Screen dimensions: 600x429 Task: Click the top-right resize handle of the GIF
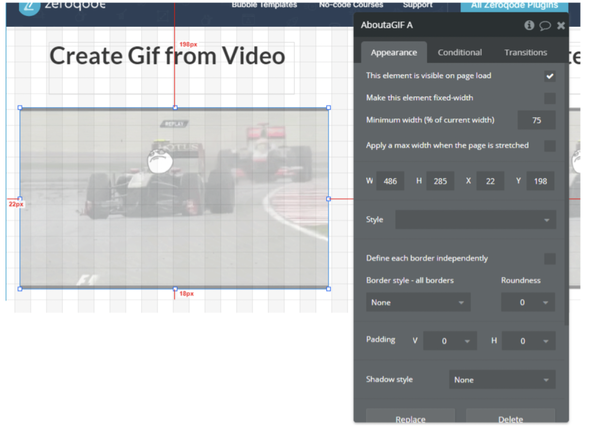tap(329, 107)
